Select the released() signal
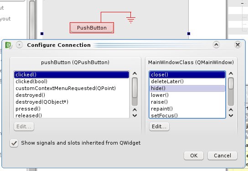The image size is (248, 171). pos(72,116)
